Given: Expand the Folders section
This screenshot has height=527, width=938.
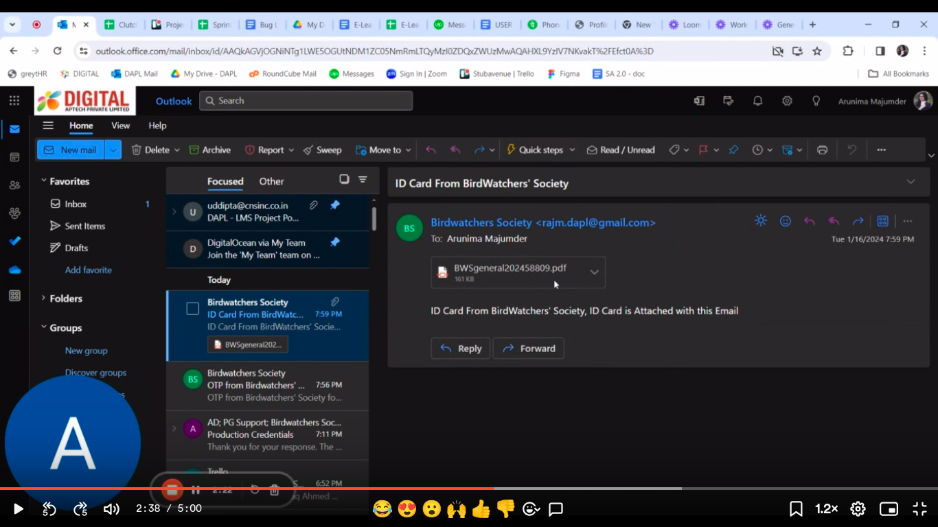Looking at the screenshot, I should pos(44,298).
